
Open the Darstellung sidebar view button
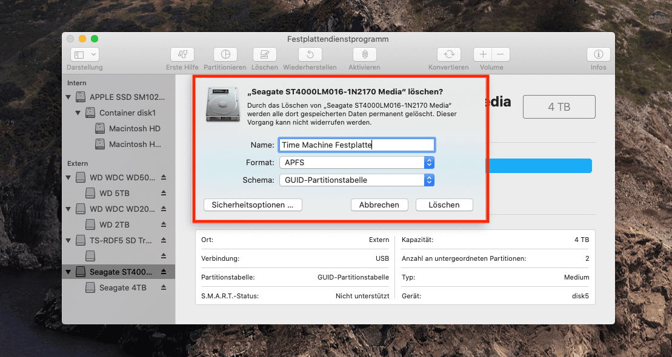point(85,55)
